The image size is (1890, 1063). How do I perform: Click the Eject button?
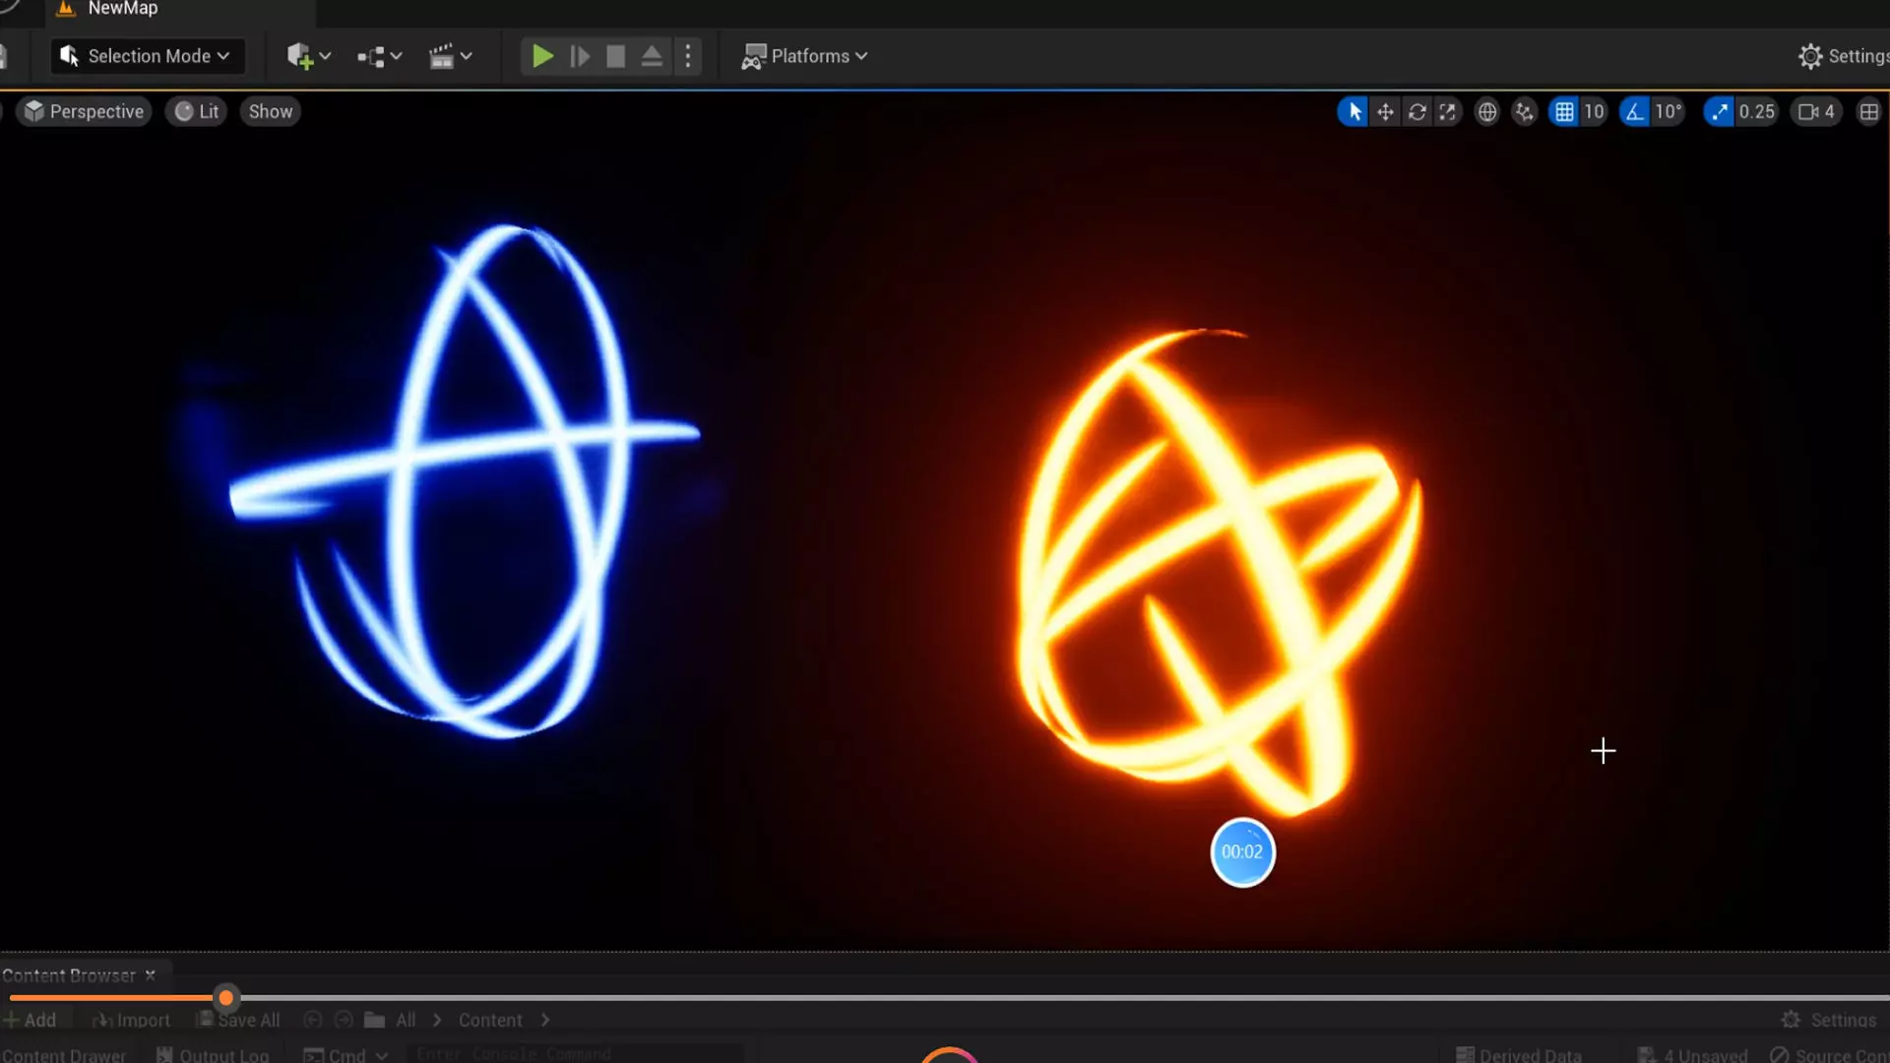click(652, 56)
